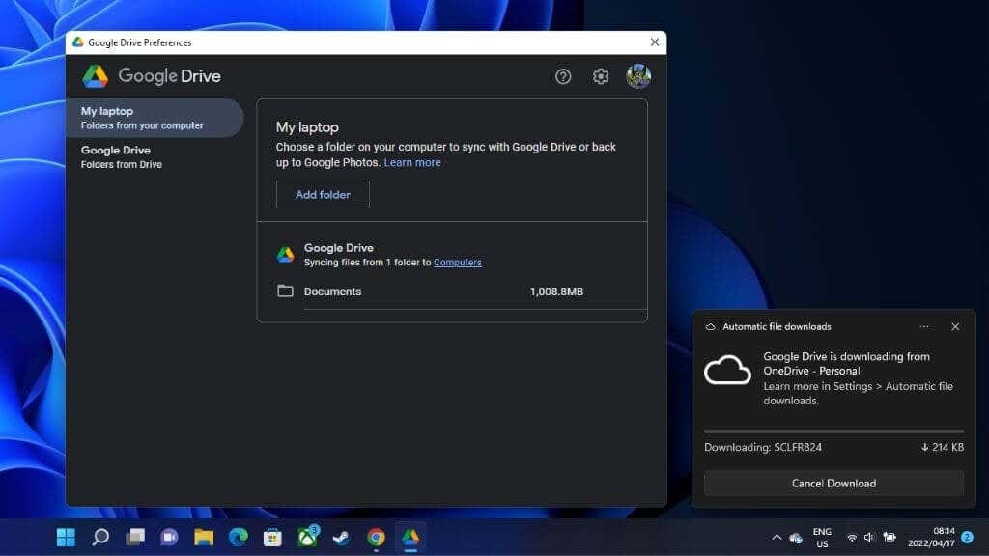
Task: Click the Google Drive logo in the sync section
Action: tap(285, 254)
